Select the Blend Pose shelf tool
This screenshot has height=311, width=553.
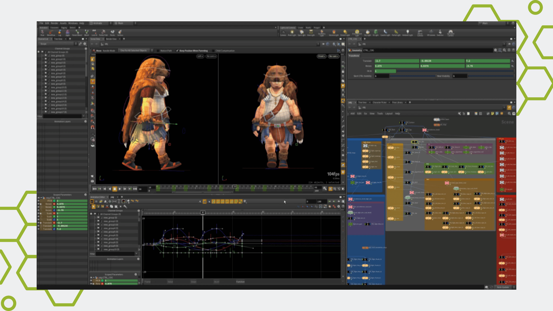coord(51,33)
